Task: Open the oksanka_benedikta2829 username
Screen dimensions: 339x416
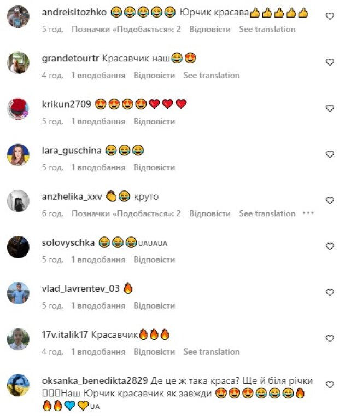Action: tap(95, 381)
